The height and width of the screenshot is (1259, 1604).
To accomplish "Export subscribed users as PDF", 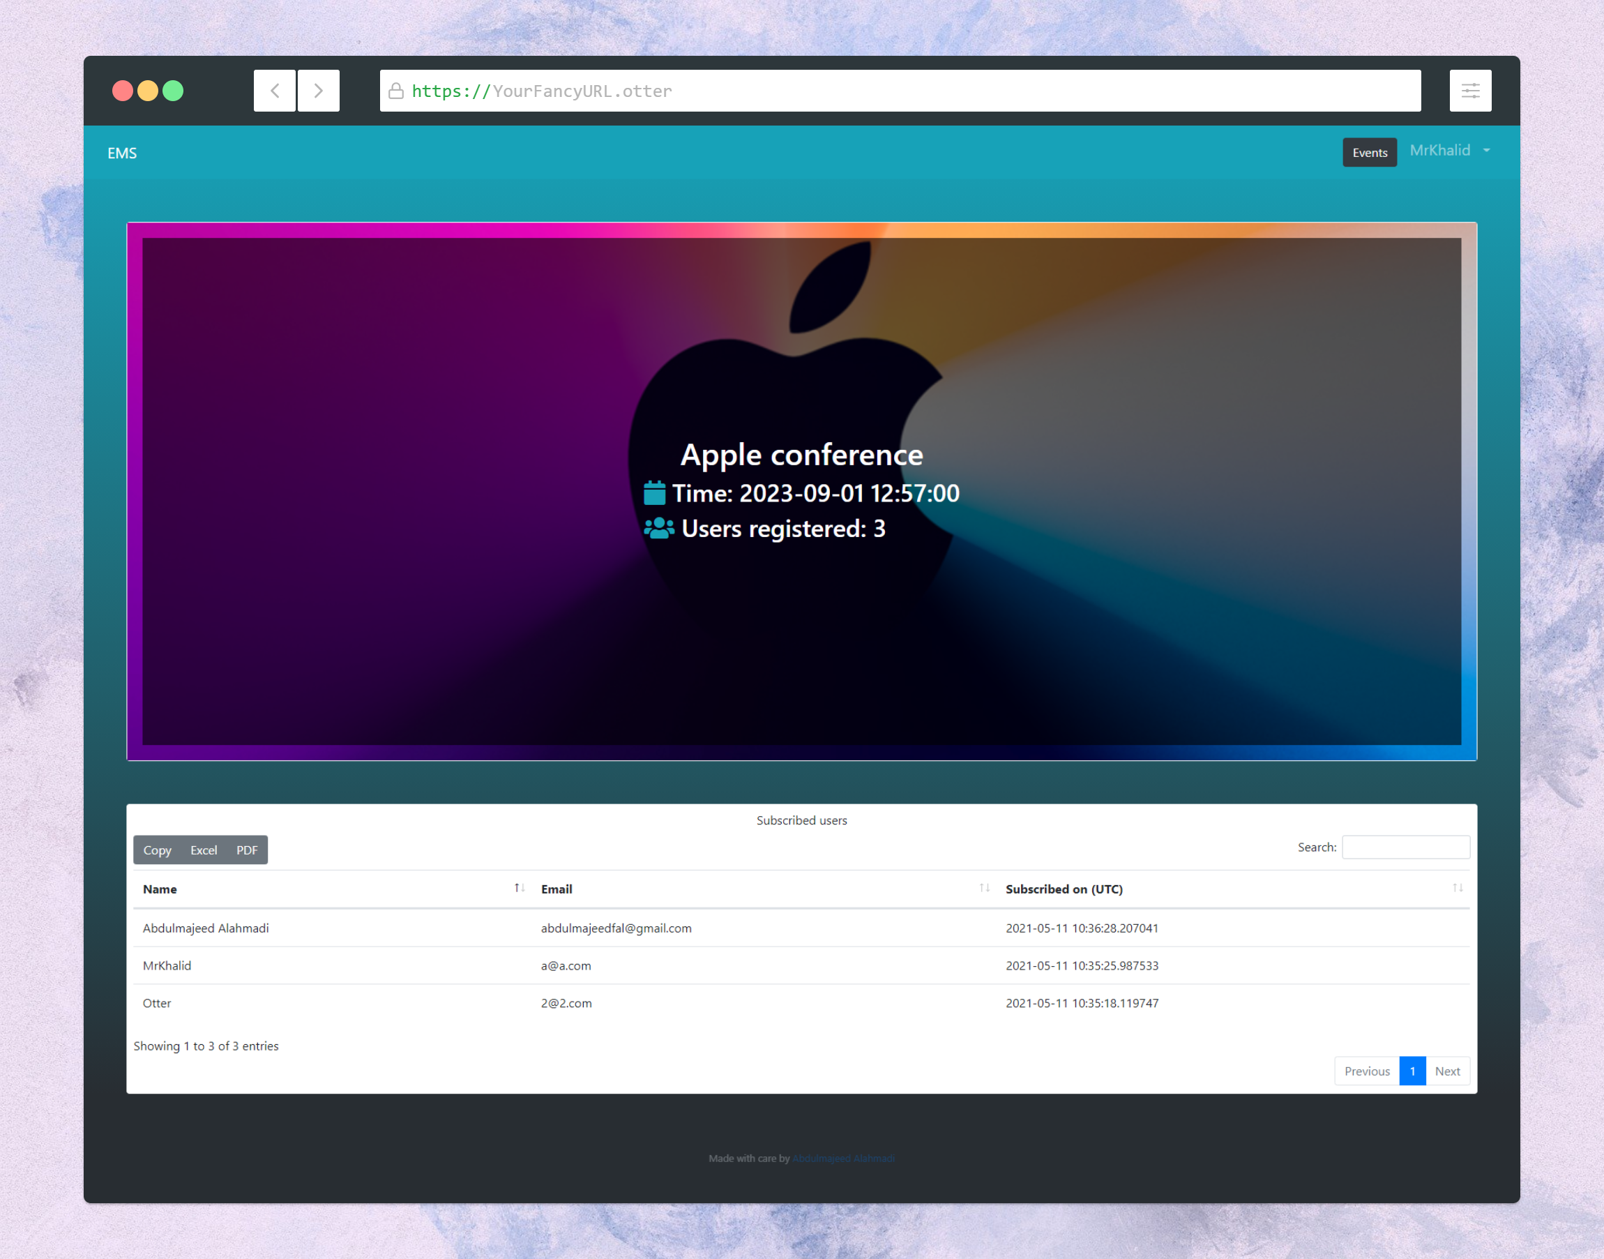I will pos(247,850).
